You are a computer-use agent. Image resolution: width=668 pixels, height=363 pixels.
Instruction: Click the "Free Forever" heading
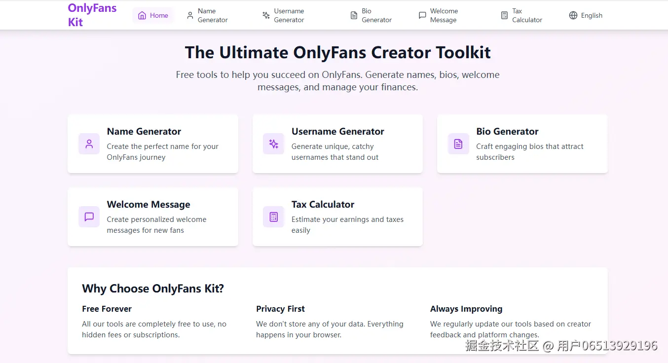tap(107, 309)
